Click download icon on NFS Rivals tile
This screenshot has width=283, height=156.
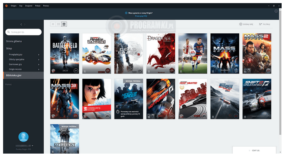tap(213, 117)
